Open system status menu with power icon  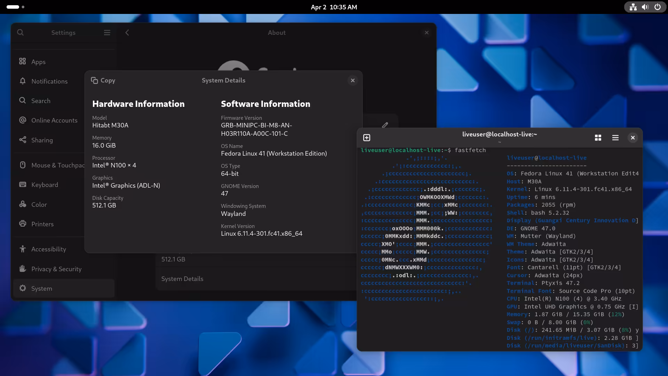click(x=657, y=7)
